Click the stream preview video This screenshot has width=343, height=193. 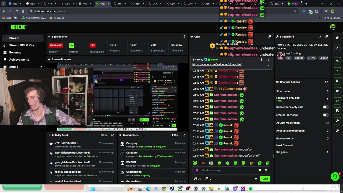pos(117,96)
